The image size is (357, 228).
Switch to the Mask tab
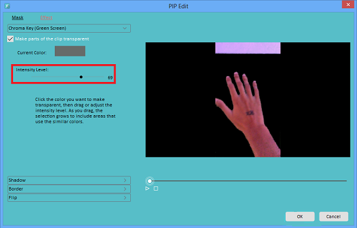(x=17, y=17)
